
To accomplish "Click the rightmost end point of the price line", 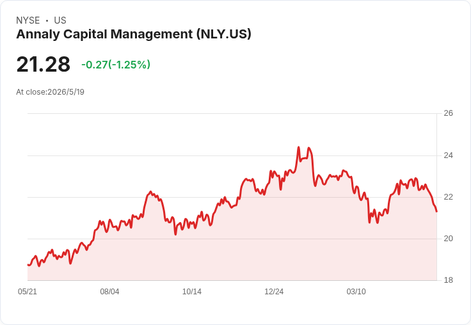I will (x=436, y=212).
